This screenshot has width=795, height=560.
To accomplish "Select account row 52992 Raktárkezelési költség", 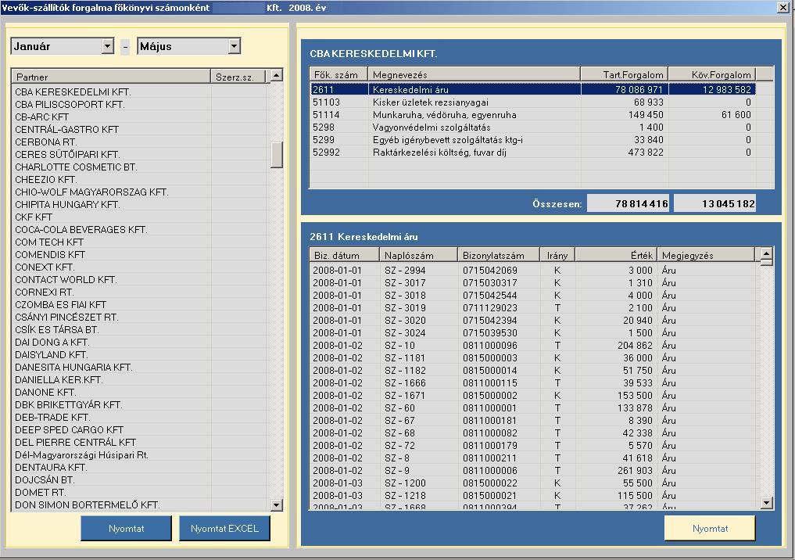I will [x=533, y=153].
